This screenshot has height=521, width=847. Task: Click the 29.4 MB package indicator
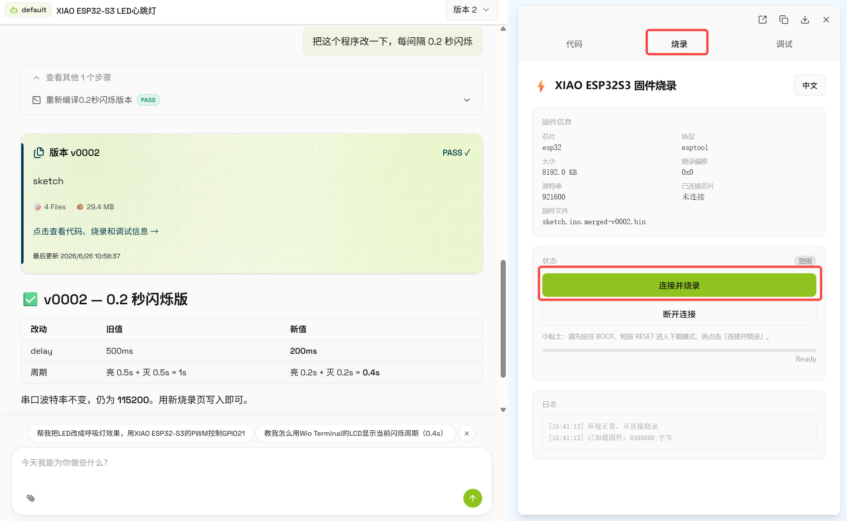pos(95,207)
